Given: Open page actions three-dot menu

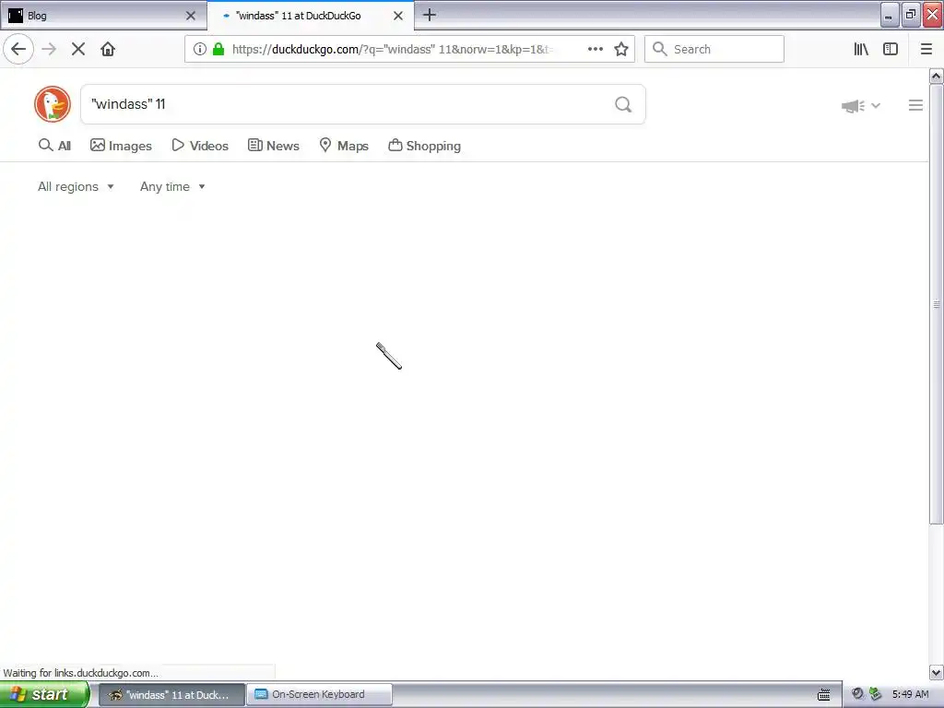Looking at the screenshot, I should 596,49.
